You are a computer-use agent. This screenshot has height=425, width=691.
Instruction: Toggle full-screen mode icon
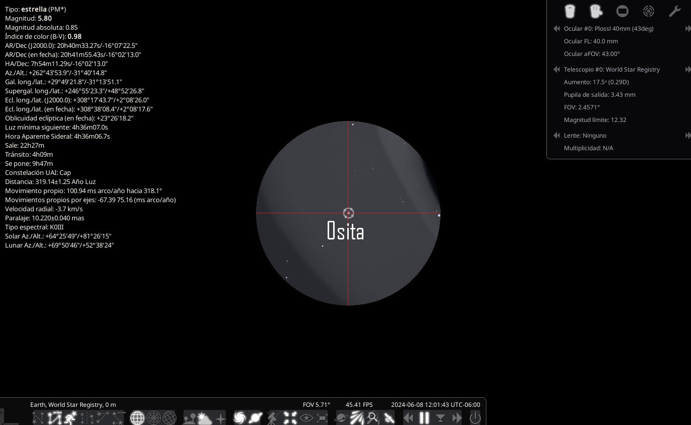coord(322,417)
